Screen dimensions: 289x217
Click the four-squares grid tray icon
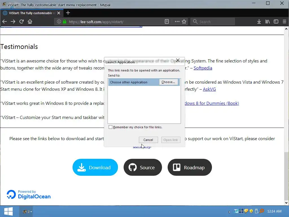tap(241, 211)
